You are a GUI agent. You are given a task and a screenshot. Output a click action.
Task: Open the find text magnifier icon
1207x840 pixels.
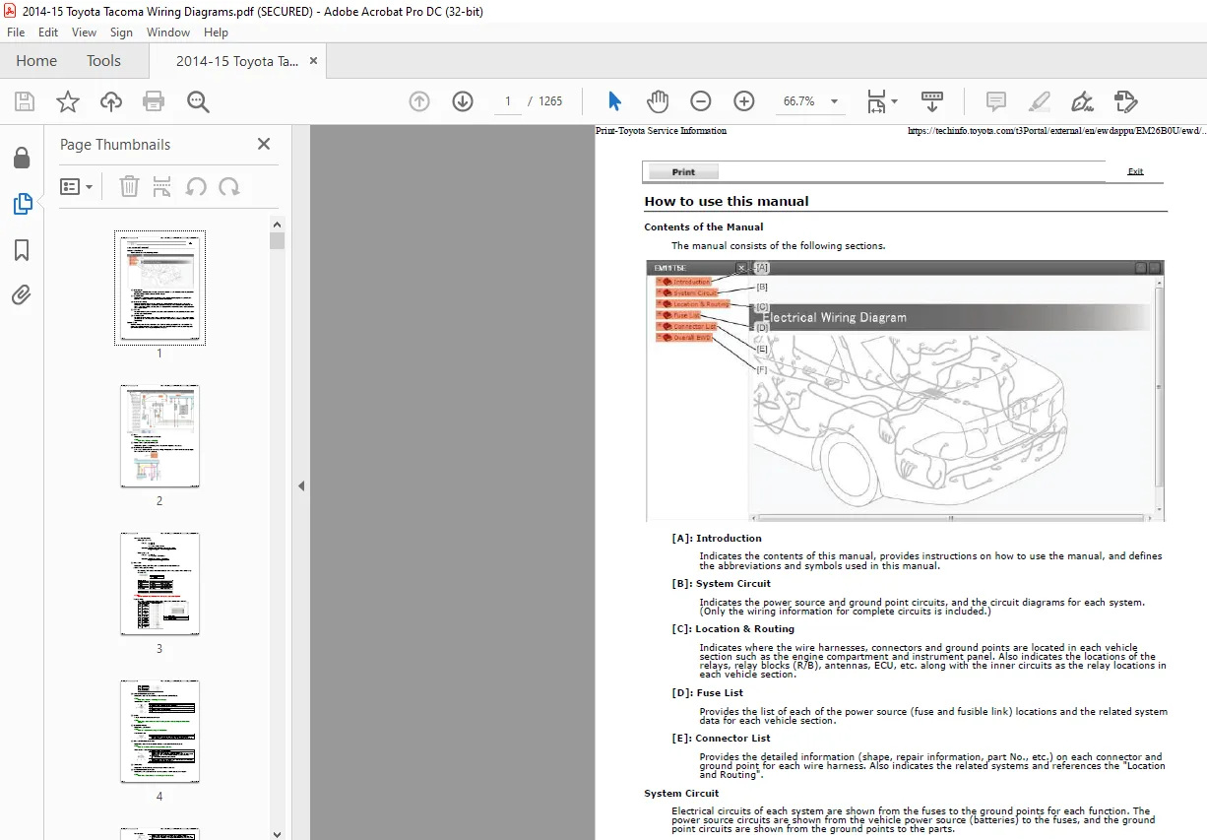[x=198, y=101]
